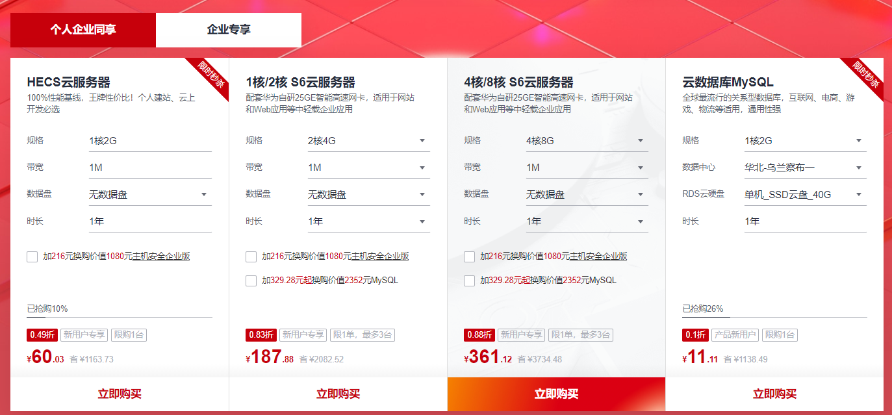Click the 时长 1年 field in HECS card
This screenshot has height=415, width=892.
tap(150, 221)
